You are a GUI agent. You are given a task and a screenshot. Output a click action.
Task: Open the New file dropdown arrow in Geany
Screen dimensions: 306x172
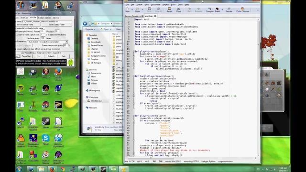(132, 10)
